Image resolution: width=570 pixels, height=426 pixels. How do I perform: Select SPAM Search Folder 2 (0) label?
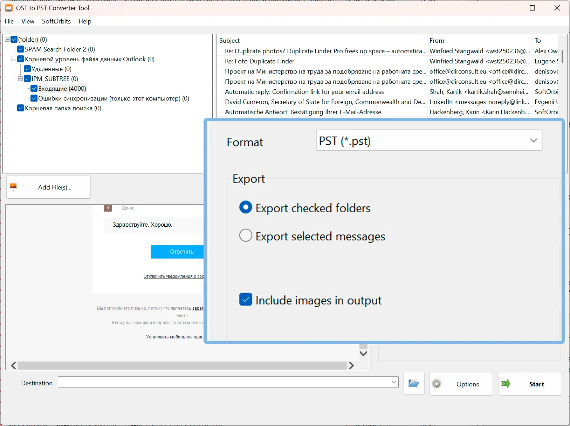(60, 49)
